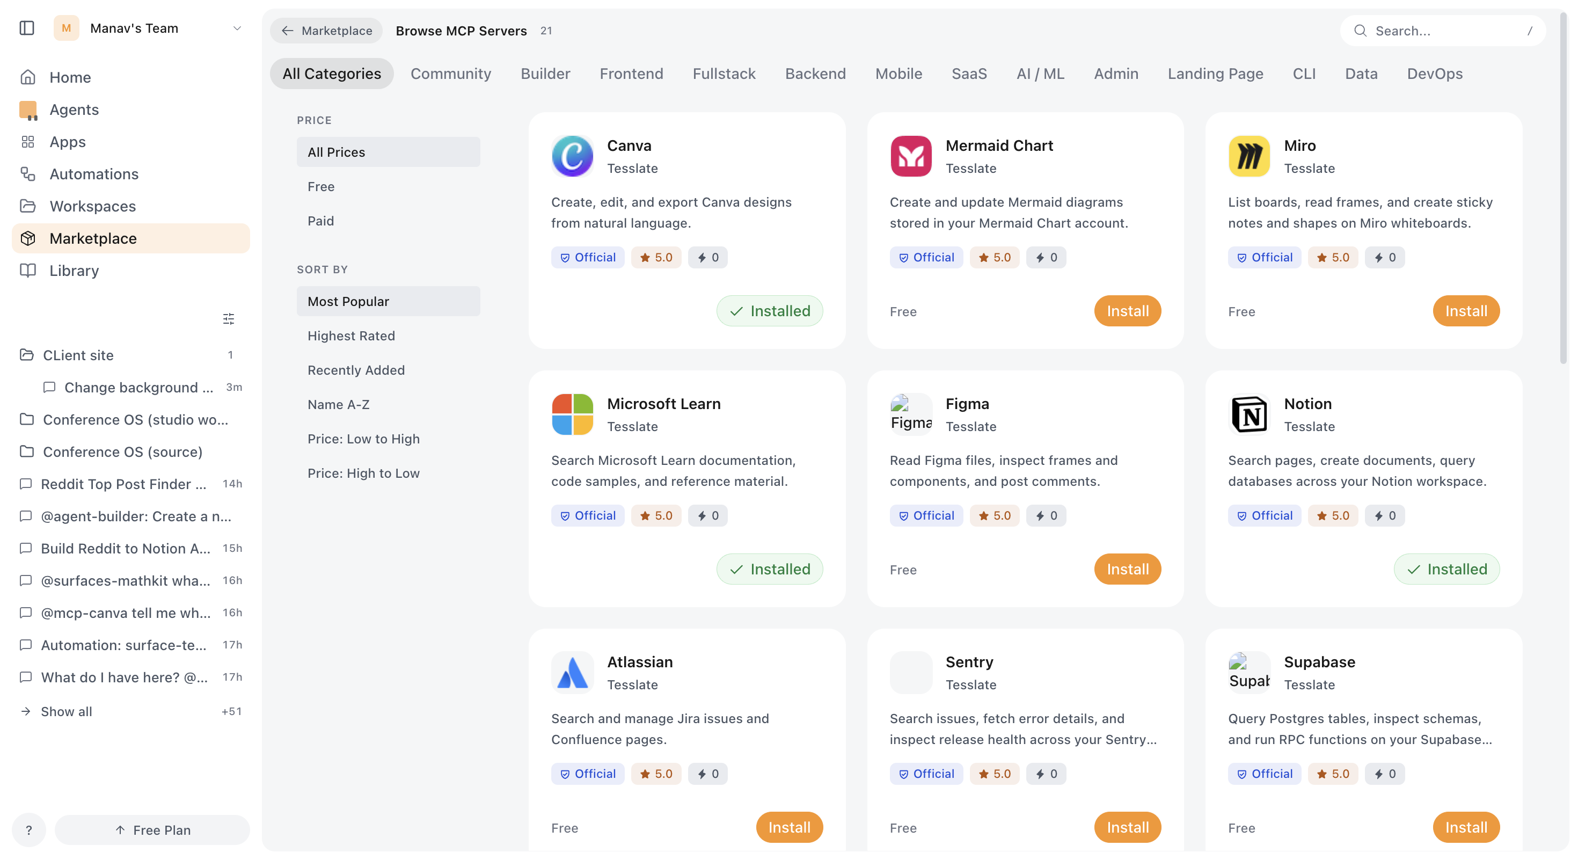The image size is (1578, 860).
Task: Click the Microsoft Learn logo icon
Action: click(572, 414)
